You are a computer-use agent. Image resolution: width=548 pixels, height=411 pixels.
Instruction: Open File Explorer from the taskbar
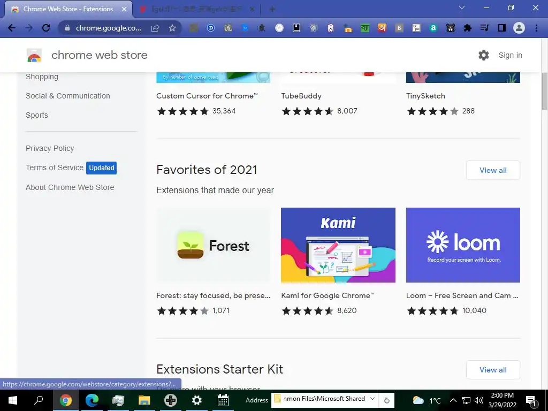pos(144,400)
